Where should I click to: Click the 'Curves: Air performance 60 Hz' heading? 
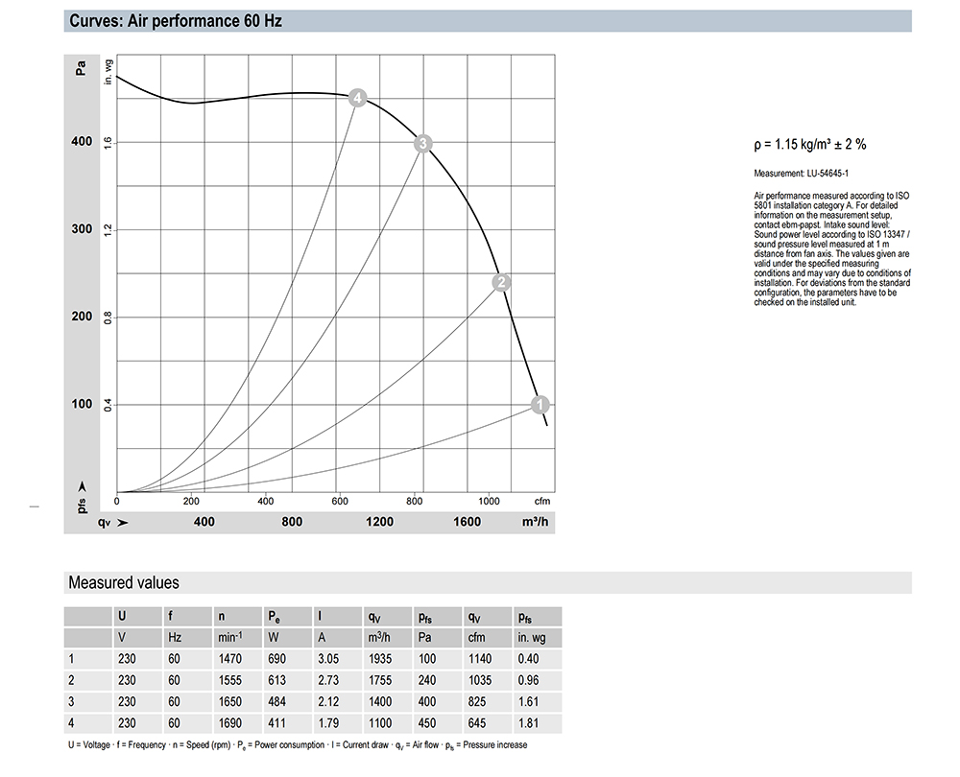coord(176,21)
